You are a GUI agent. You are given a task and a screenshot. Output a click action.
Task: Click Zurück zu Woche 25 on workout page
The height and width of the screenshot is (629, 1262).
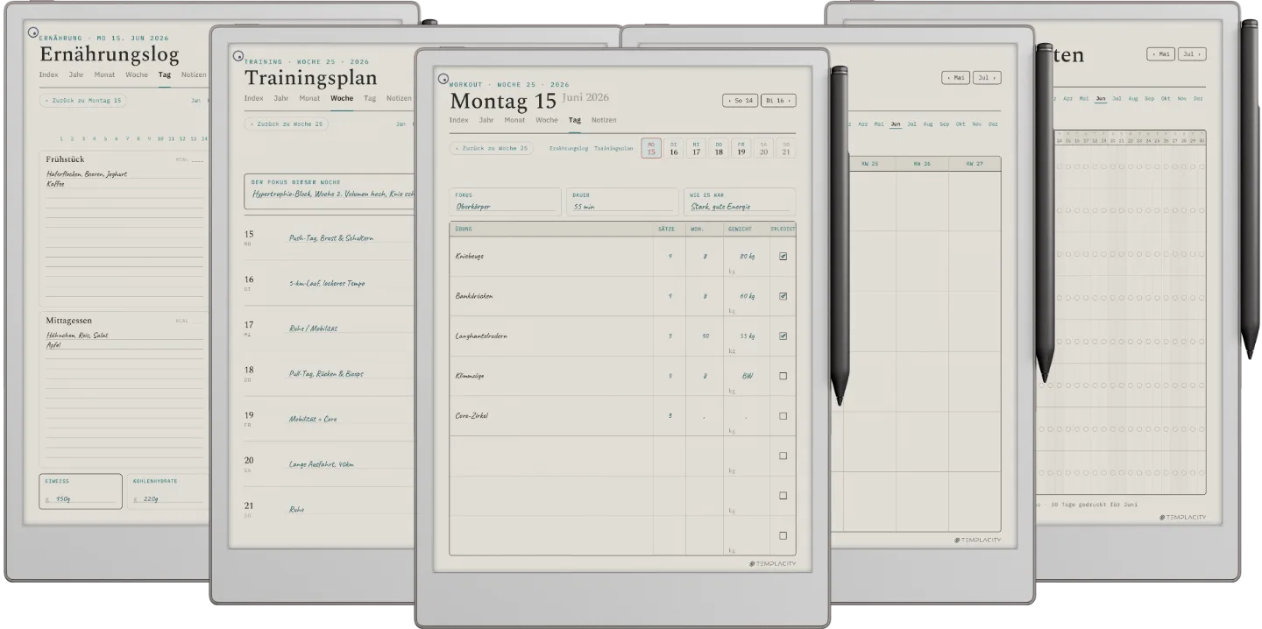click(492, 148)
